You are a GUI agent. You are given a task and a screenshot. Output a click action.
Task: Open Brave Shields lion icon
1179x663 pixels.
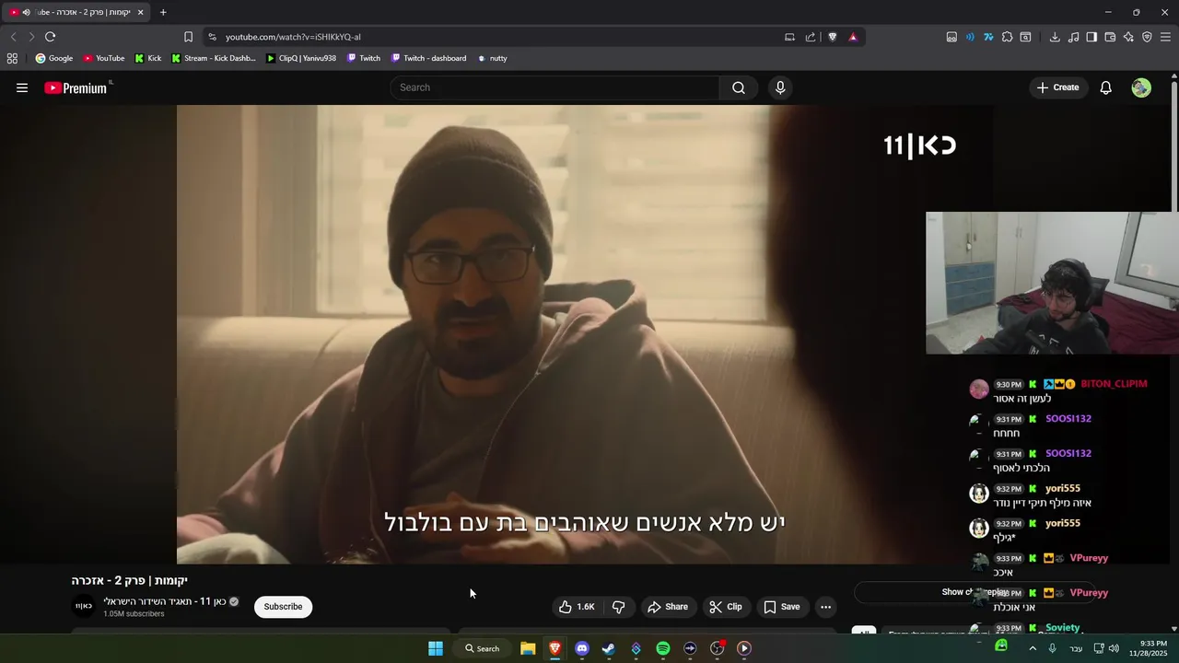tap(833, 37)
